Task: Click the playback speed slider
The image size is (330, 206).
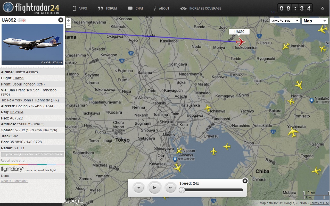Action: 211,190
